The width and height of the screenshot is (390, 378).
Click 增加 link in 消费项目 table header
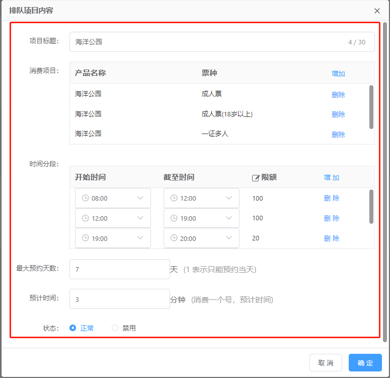(338, 74)
